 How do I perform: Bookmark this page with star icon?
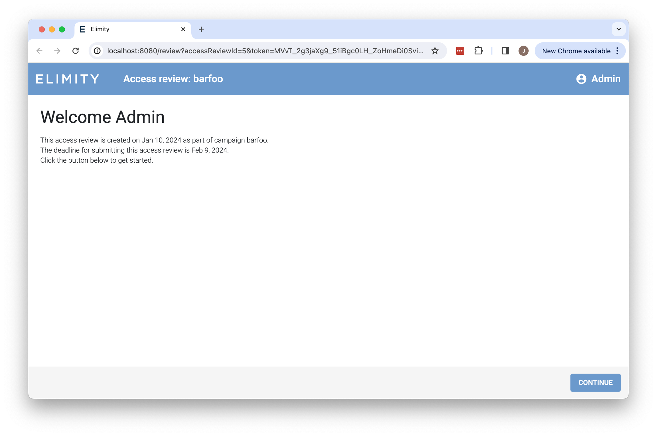[x=435, y=51]
